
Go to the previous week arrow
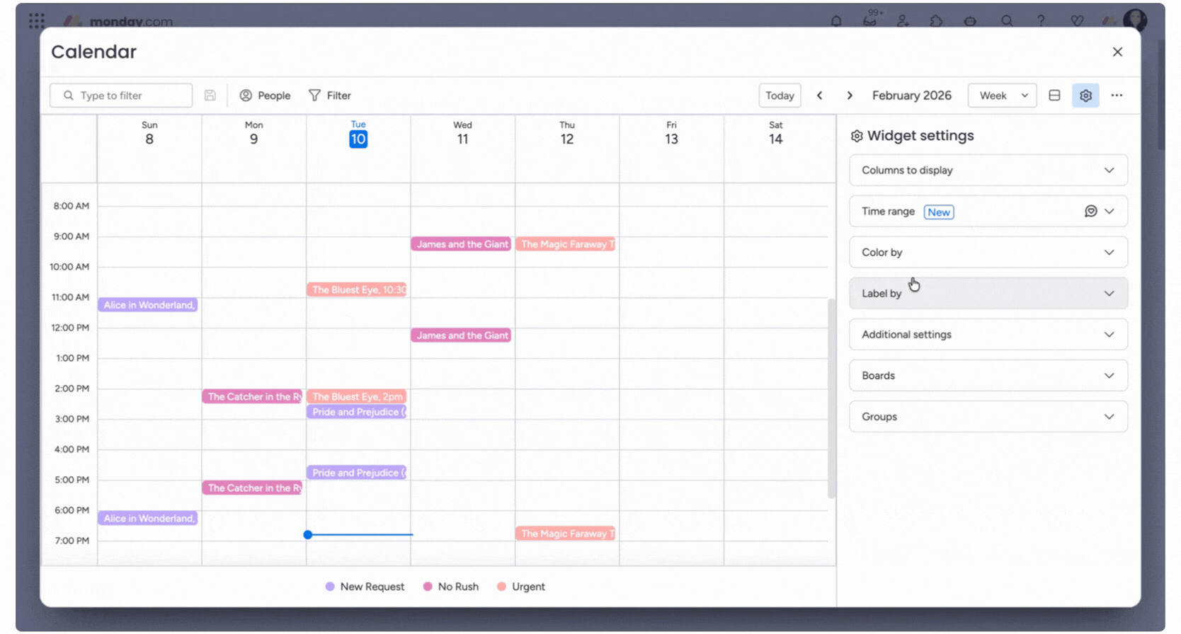[820, 96]
